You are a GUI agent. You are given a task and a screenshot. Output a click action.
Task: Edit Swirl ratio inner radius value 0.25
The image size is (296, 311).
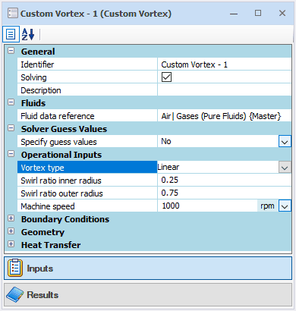point(225,181)
